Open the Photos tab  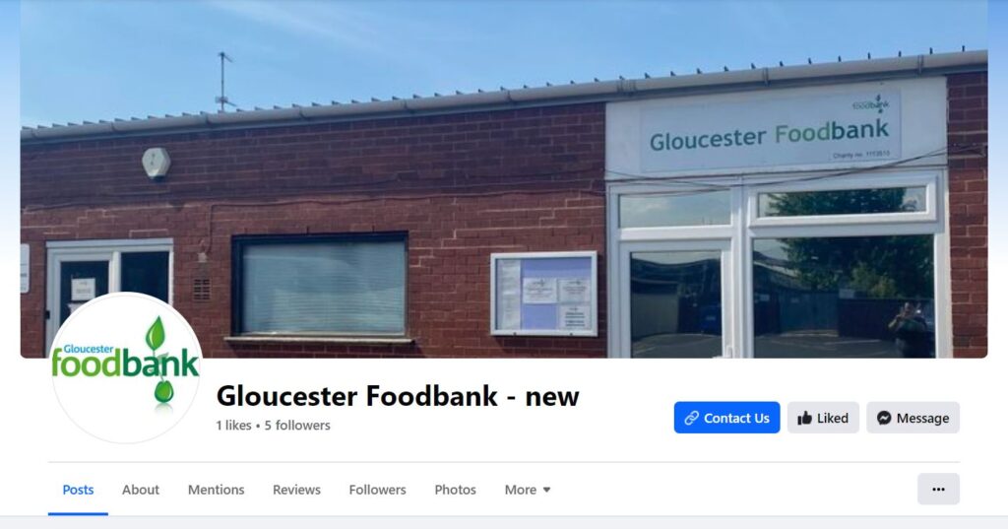(x=455, y=490)
